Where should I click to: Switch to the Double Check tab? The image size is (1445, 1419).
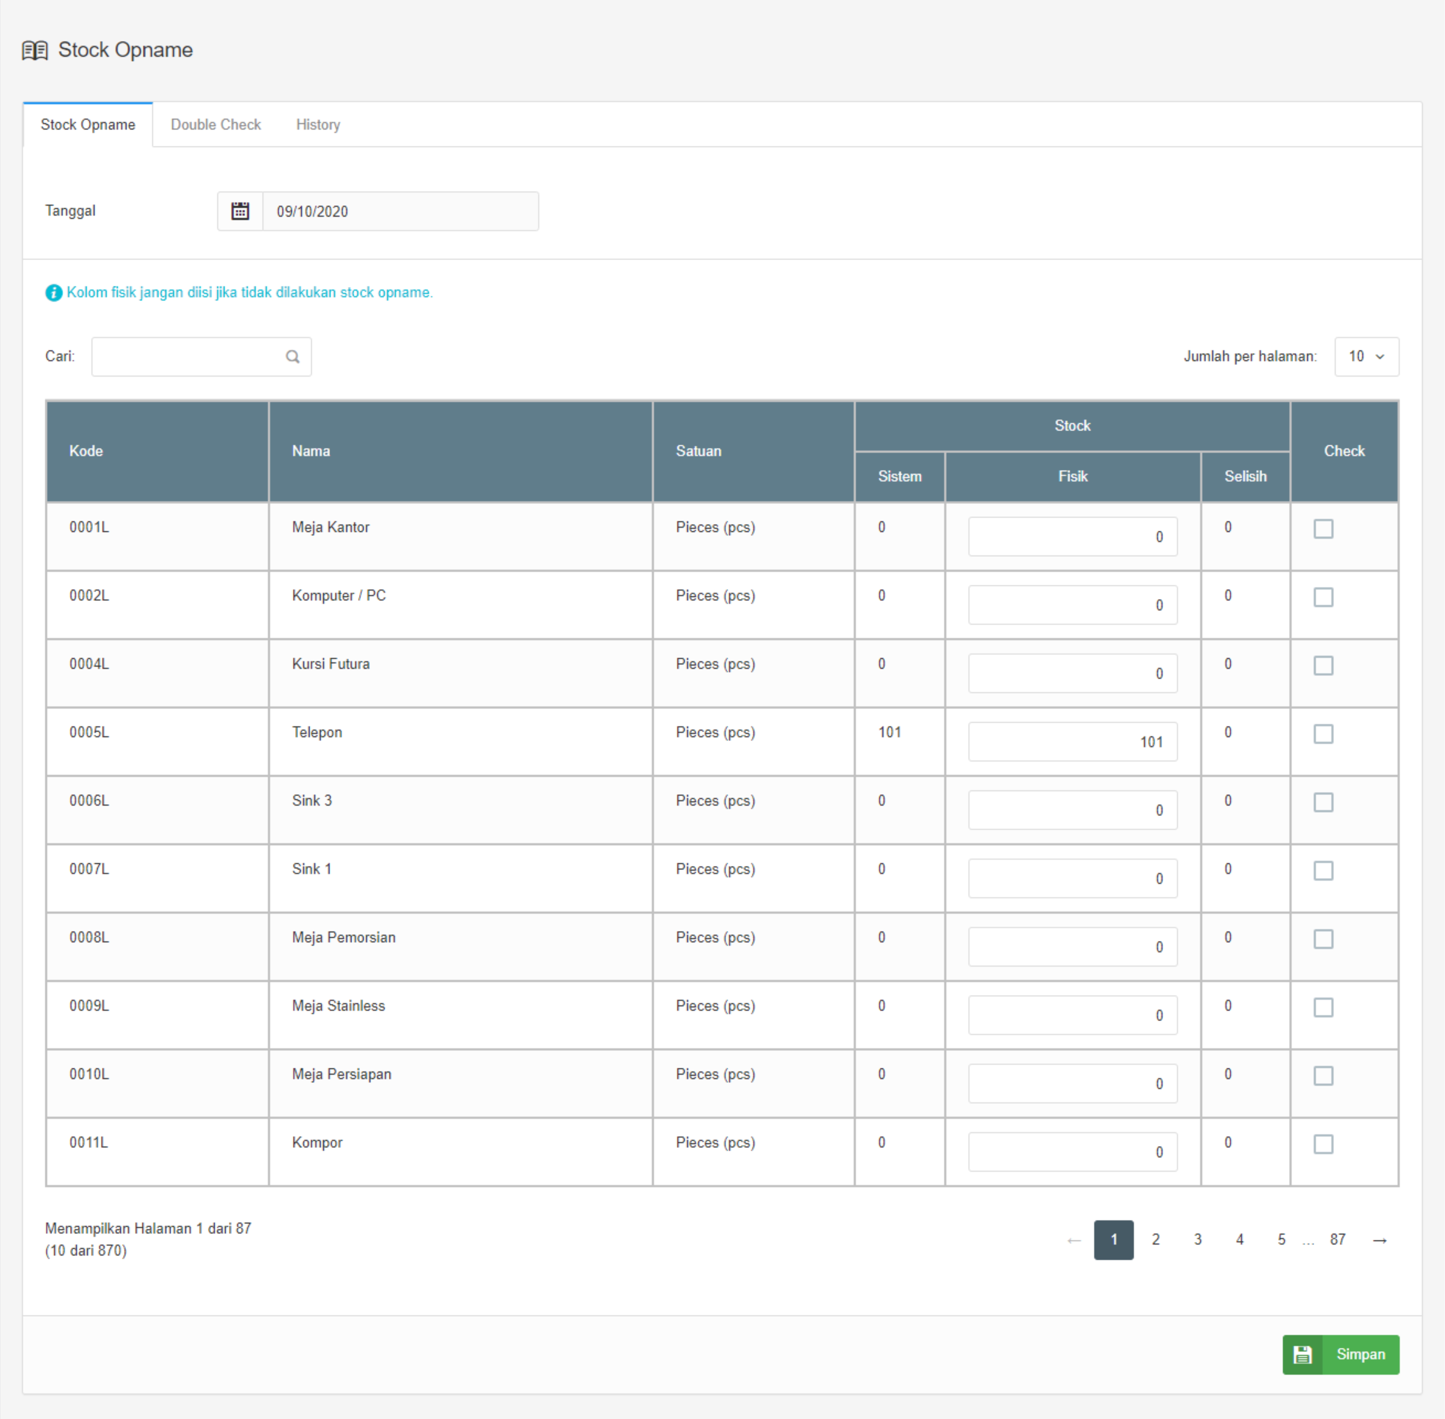pos(216,124)
